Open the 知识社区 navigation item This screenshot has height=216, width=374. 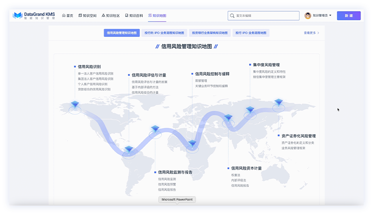pos(110,15)
